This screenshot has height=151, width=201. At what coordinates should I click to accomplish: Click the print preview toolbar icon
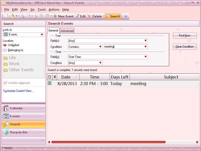point(29,16)
